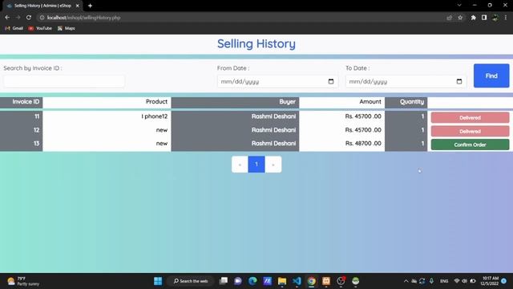Open network Wi-Fi icon in system tray
Viewport: 513px width, 289px height.
pyautogui.click(x=457, y=281)
